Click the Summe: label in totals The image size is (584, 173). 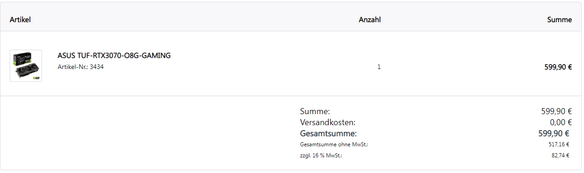coord(315,111)
